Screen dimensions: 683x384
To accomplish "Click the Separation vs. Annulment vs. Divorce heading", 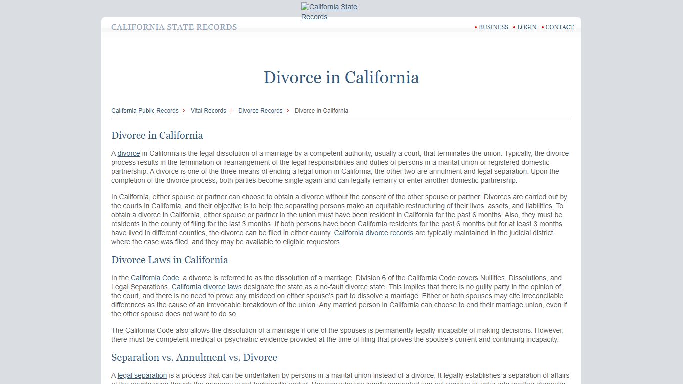I will coord(194,357).
